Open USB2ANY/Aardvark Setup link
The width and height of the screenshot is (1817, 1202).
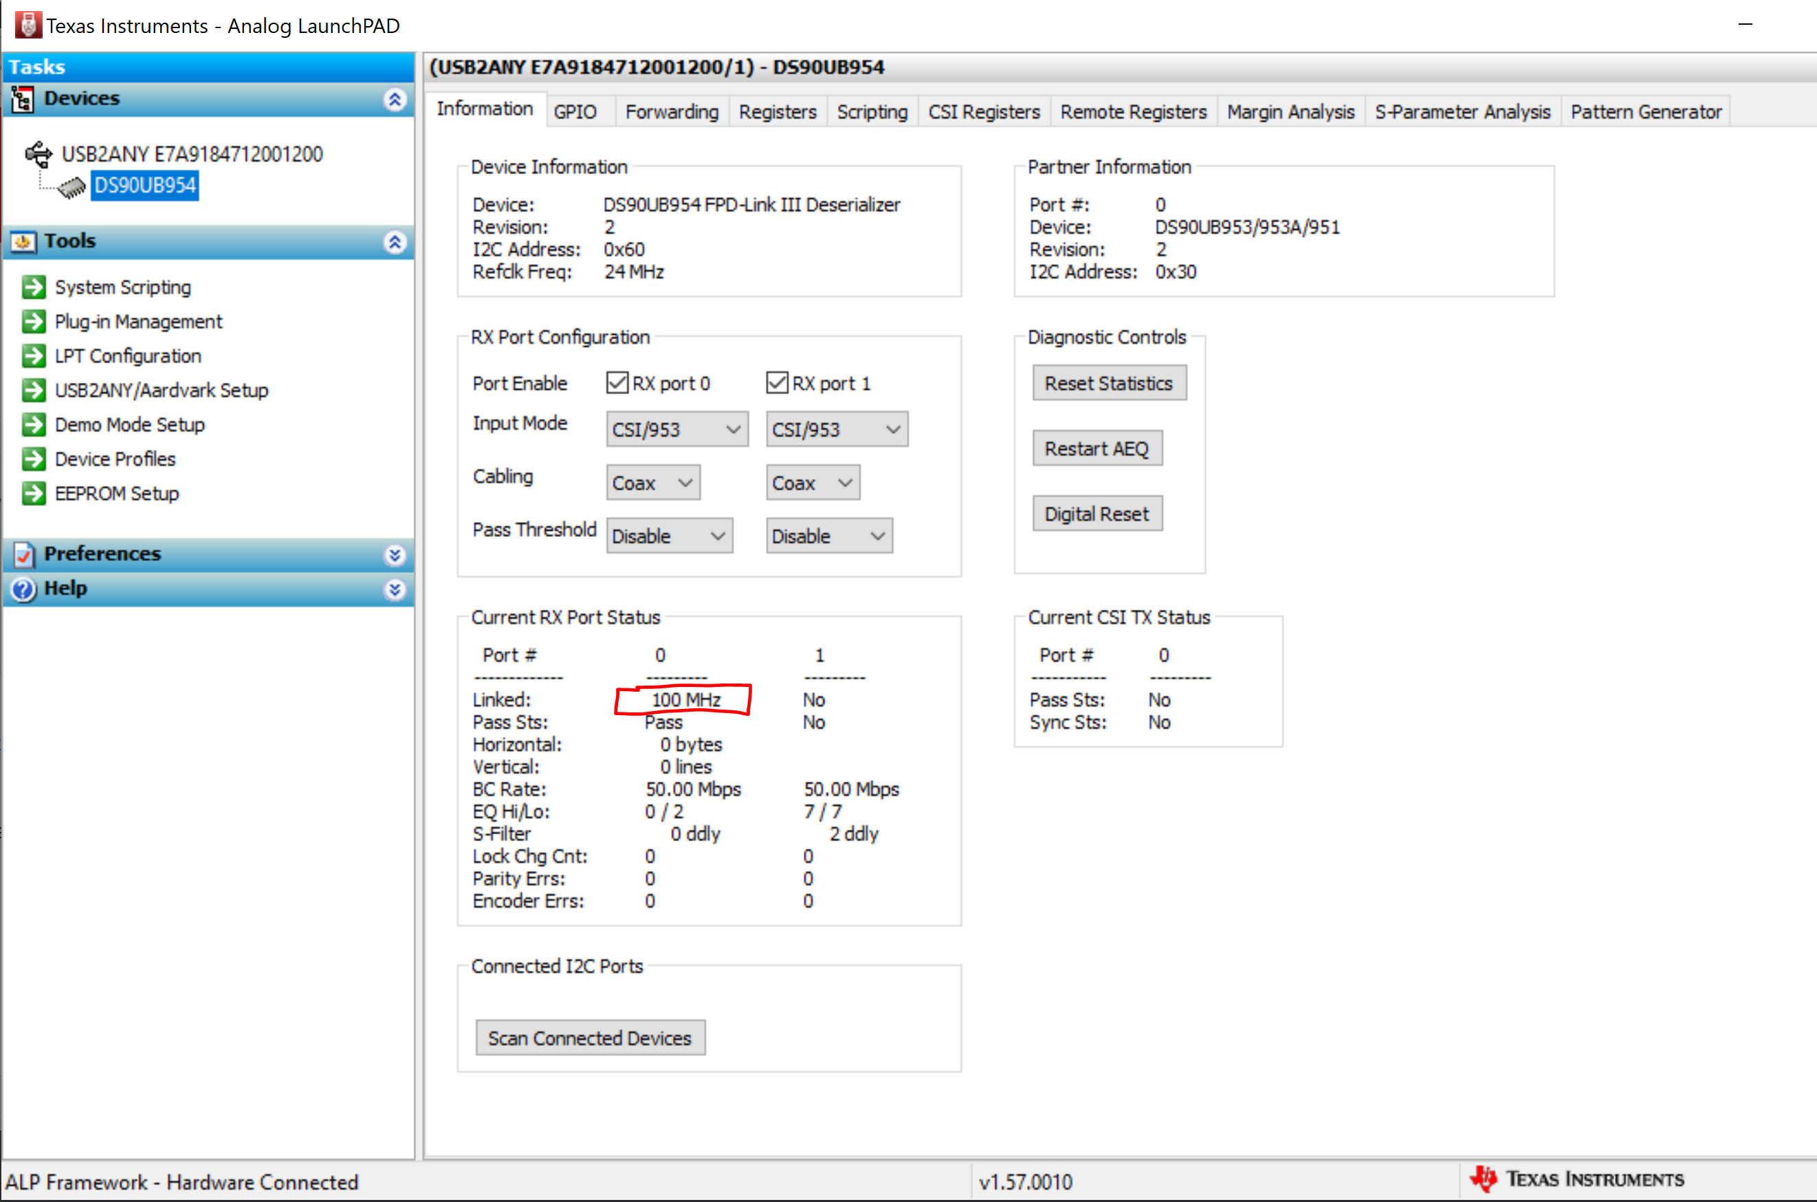(x=162, y=391)
